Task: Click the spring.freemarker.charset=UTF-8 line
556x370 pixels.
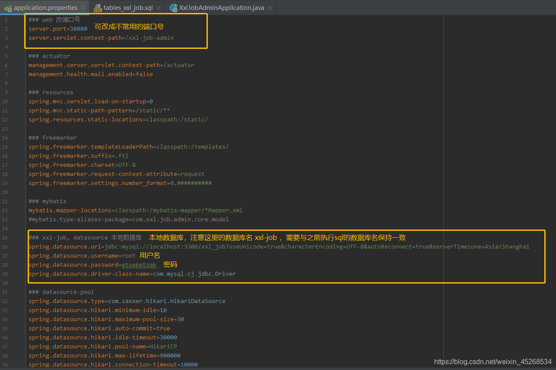Action: pyautogui.click(x=82, y=165)
